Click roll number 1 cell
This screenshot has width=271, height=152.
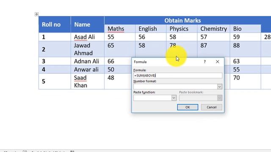point(55,37)
